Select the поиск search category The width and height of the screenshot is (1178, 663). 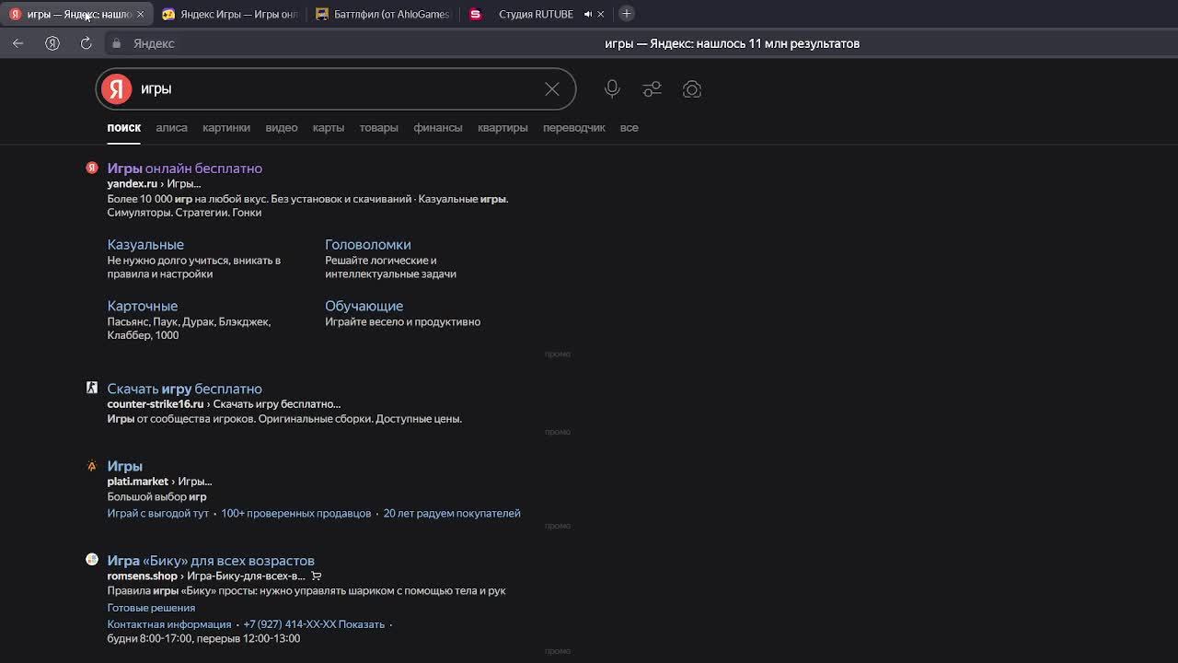point(124,128)
